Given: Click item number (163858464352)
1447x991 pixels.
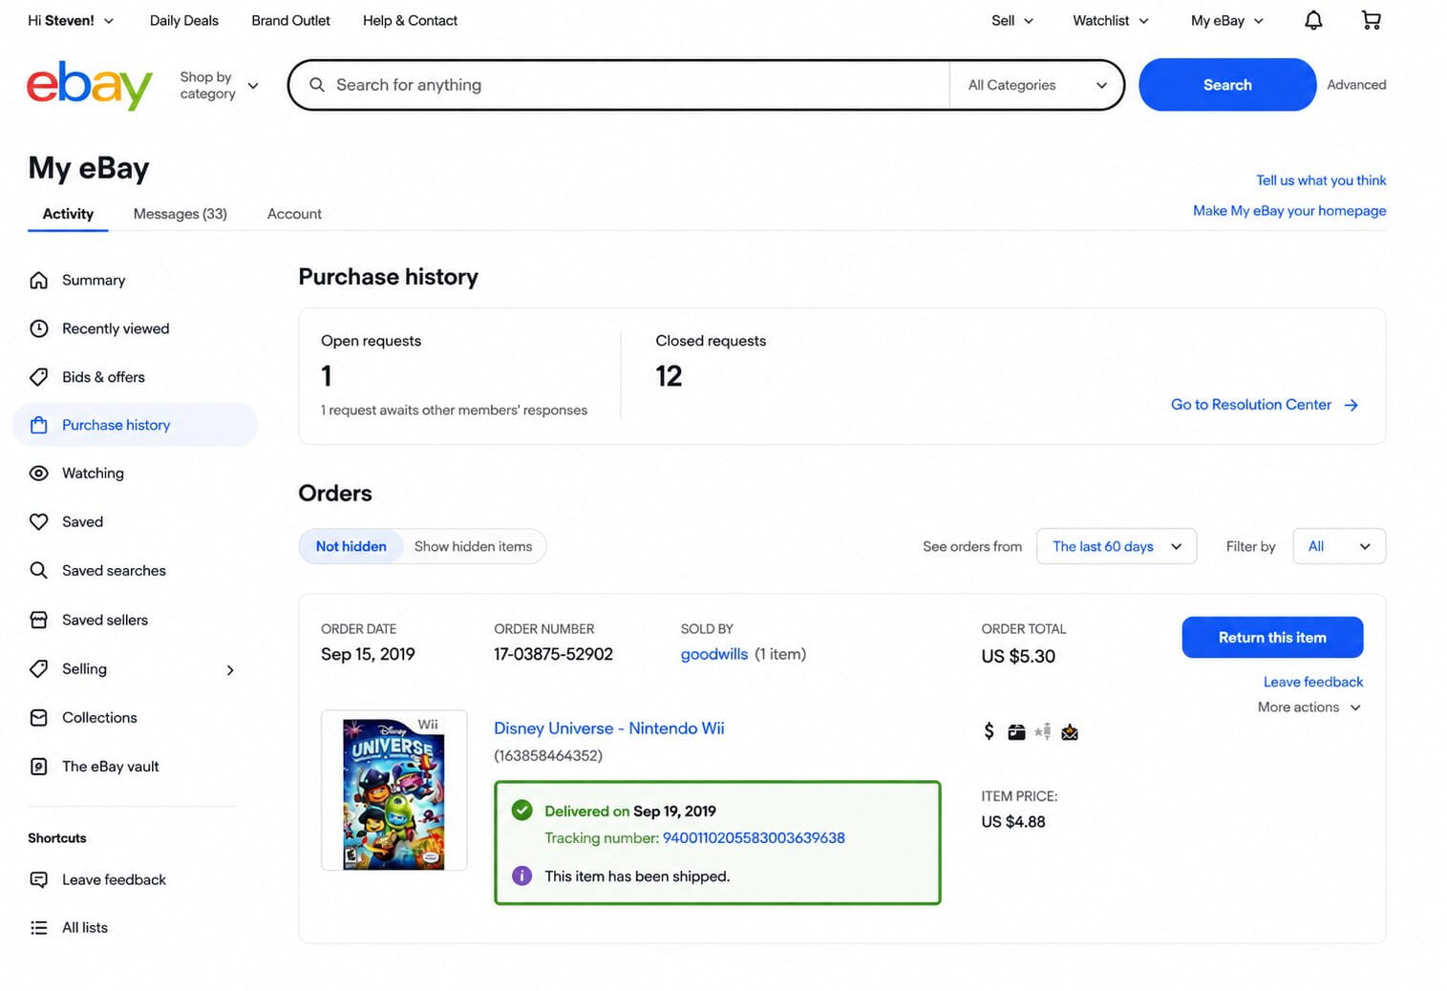Looking at the screenshot, I should pyautogui.click(x=548, y=756).
